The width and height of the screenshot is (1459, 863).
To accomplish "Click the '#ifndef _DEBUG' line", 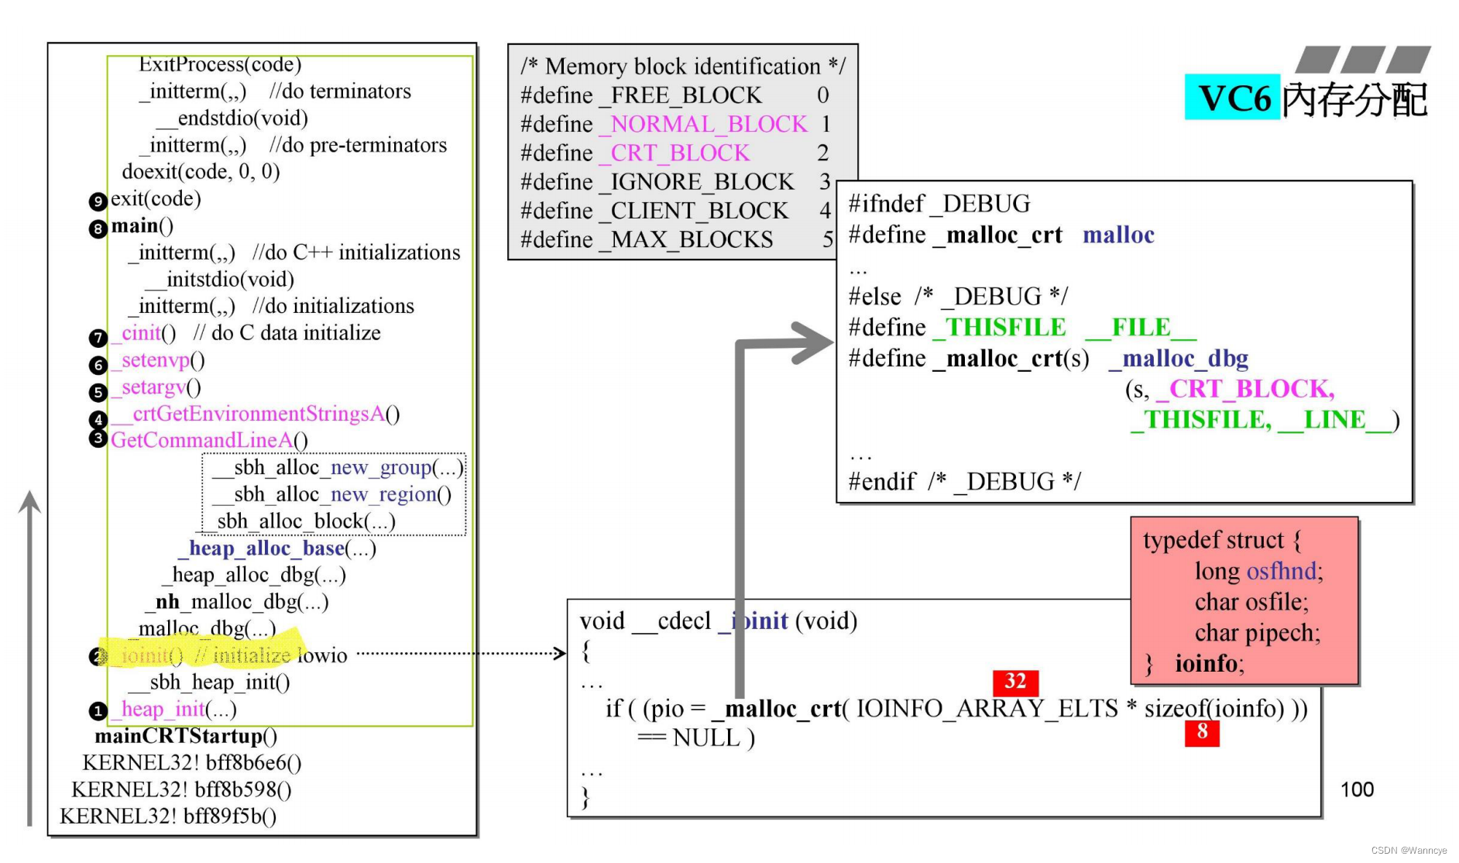I will [x=939, y=204].
